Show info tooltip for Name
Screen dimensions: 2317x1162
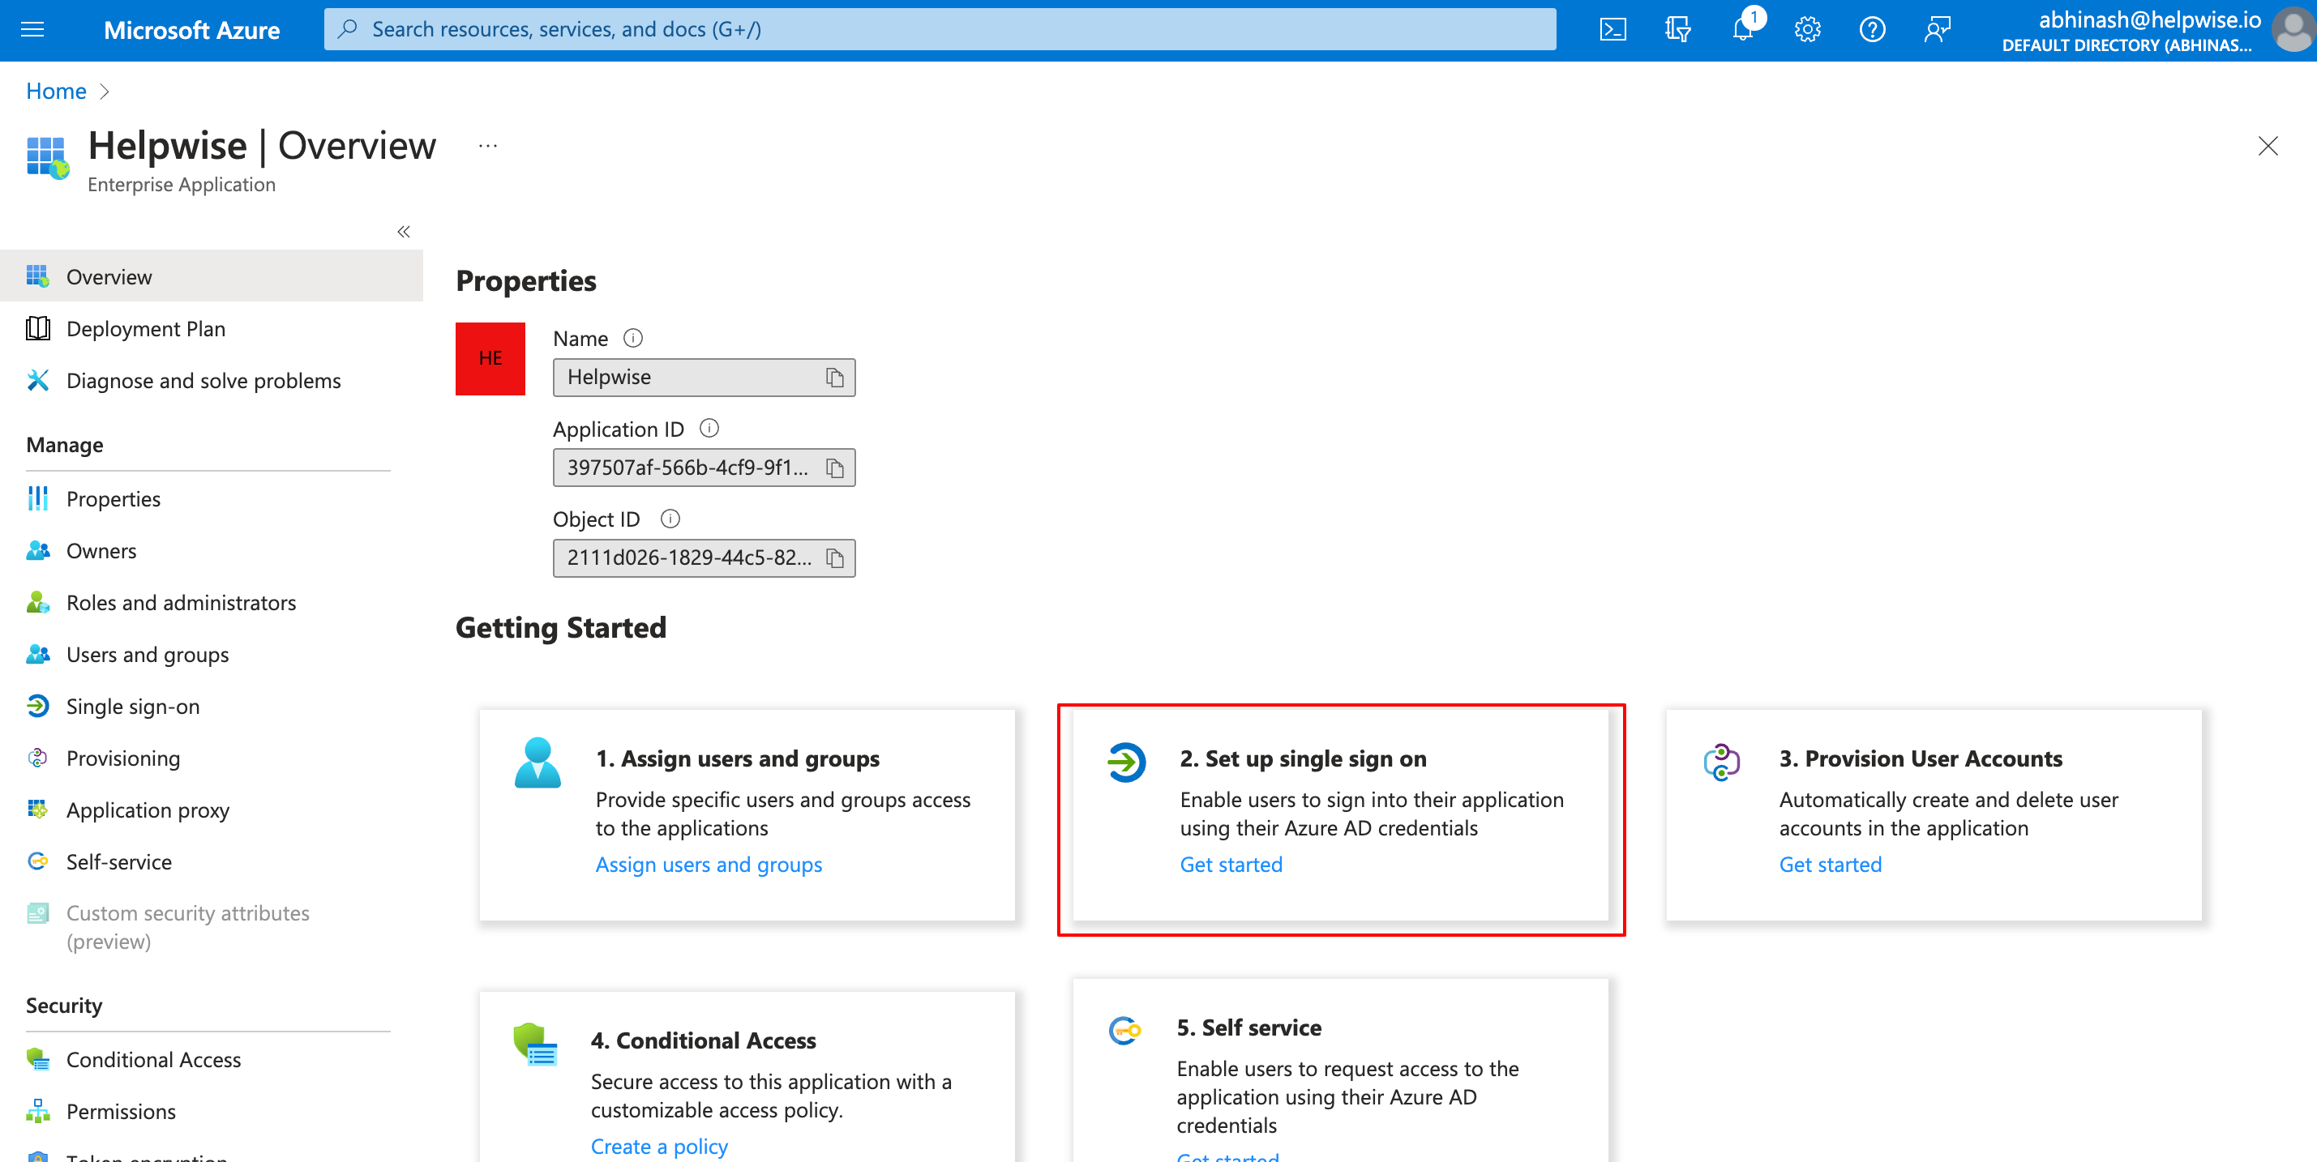coord(632,338)
